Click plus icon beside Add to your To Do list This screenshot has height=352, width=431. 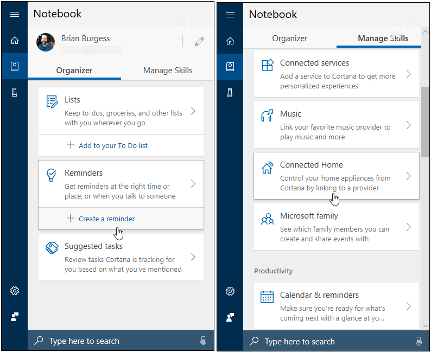coord(71,145)
